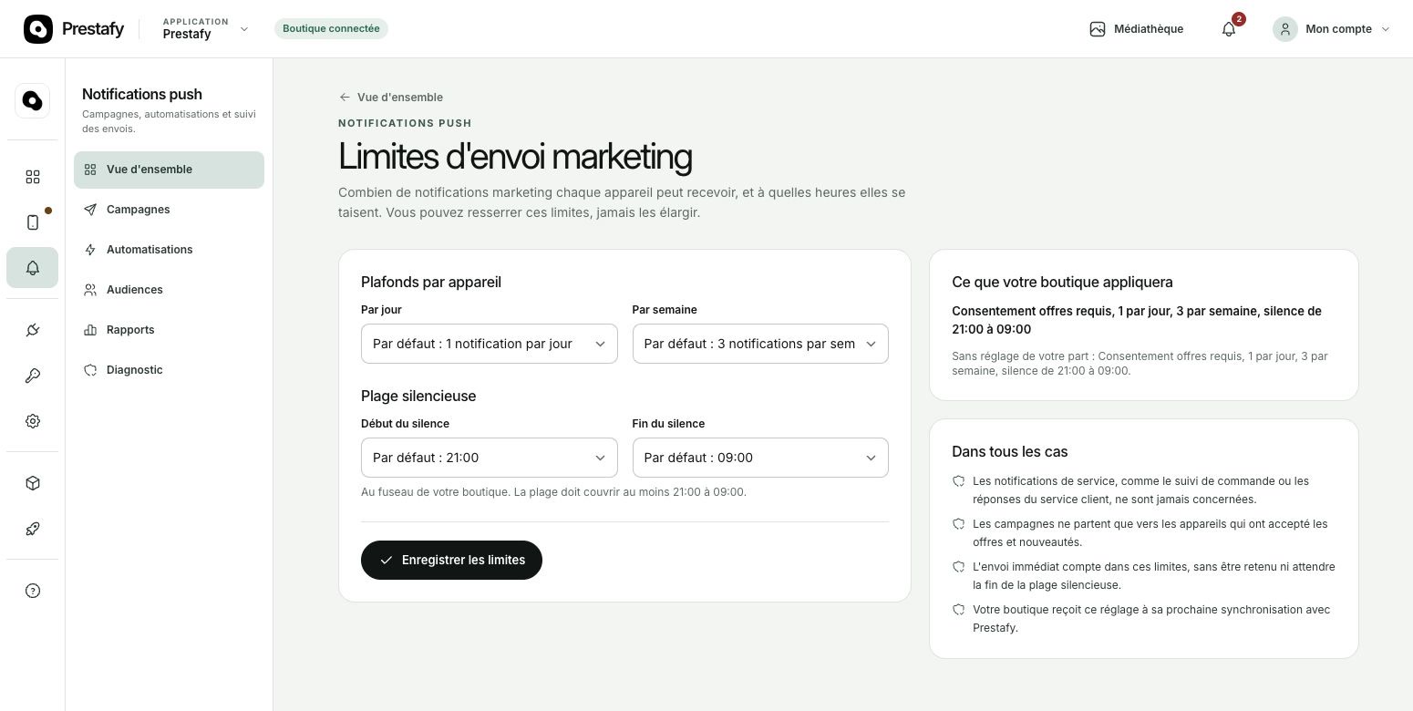The width and height of the screenshot is (1413, 711).
Task: Open the help question mark icon
Action: click(x=33, y=591)
